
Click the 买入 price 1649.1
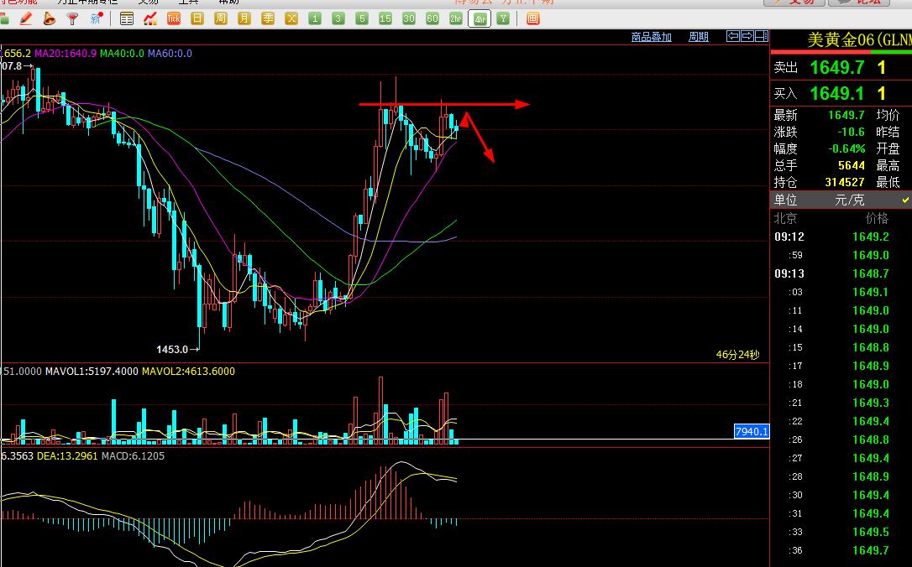(x=837, y=93)
